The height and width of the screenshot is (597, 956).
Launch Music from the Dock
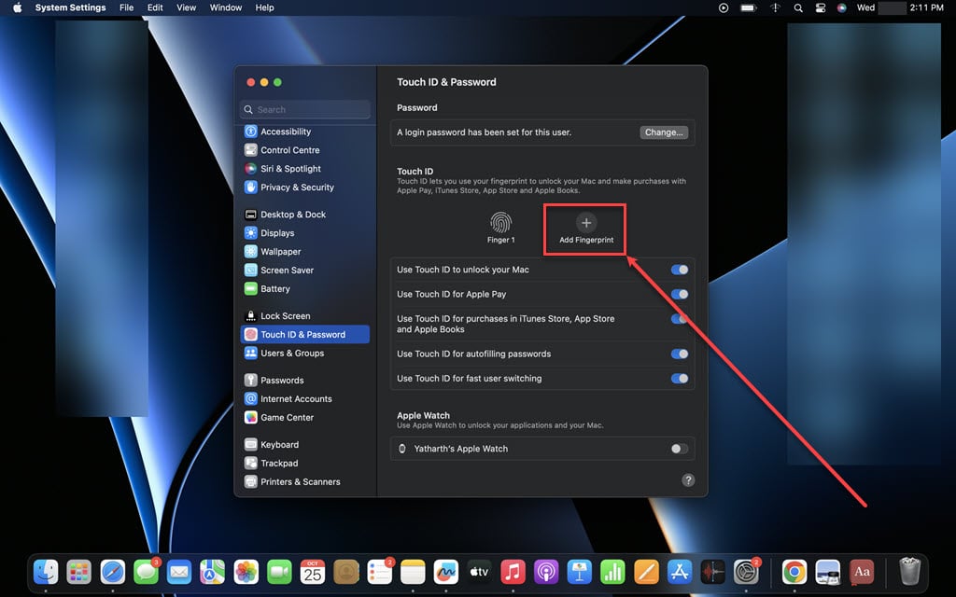[x=513, y=572]
